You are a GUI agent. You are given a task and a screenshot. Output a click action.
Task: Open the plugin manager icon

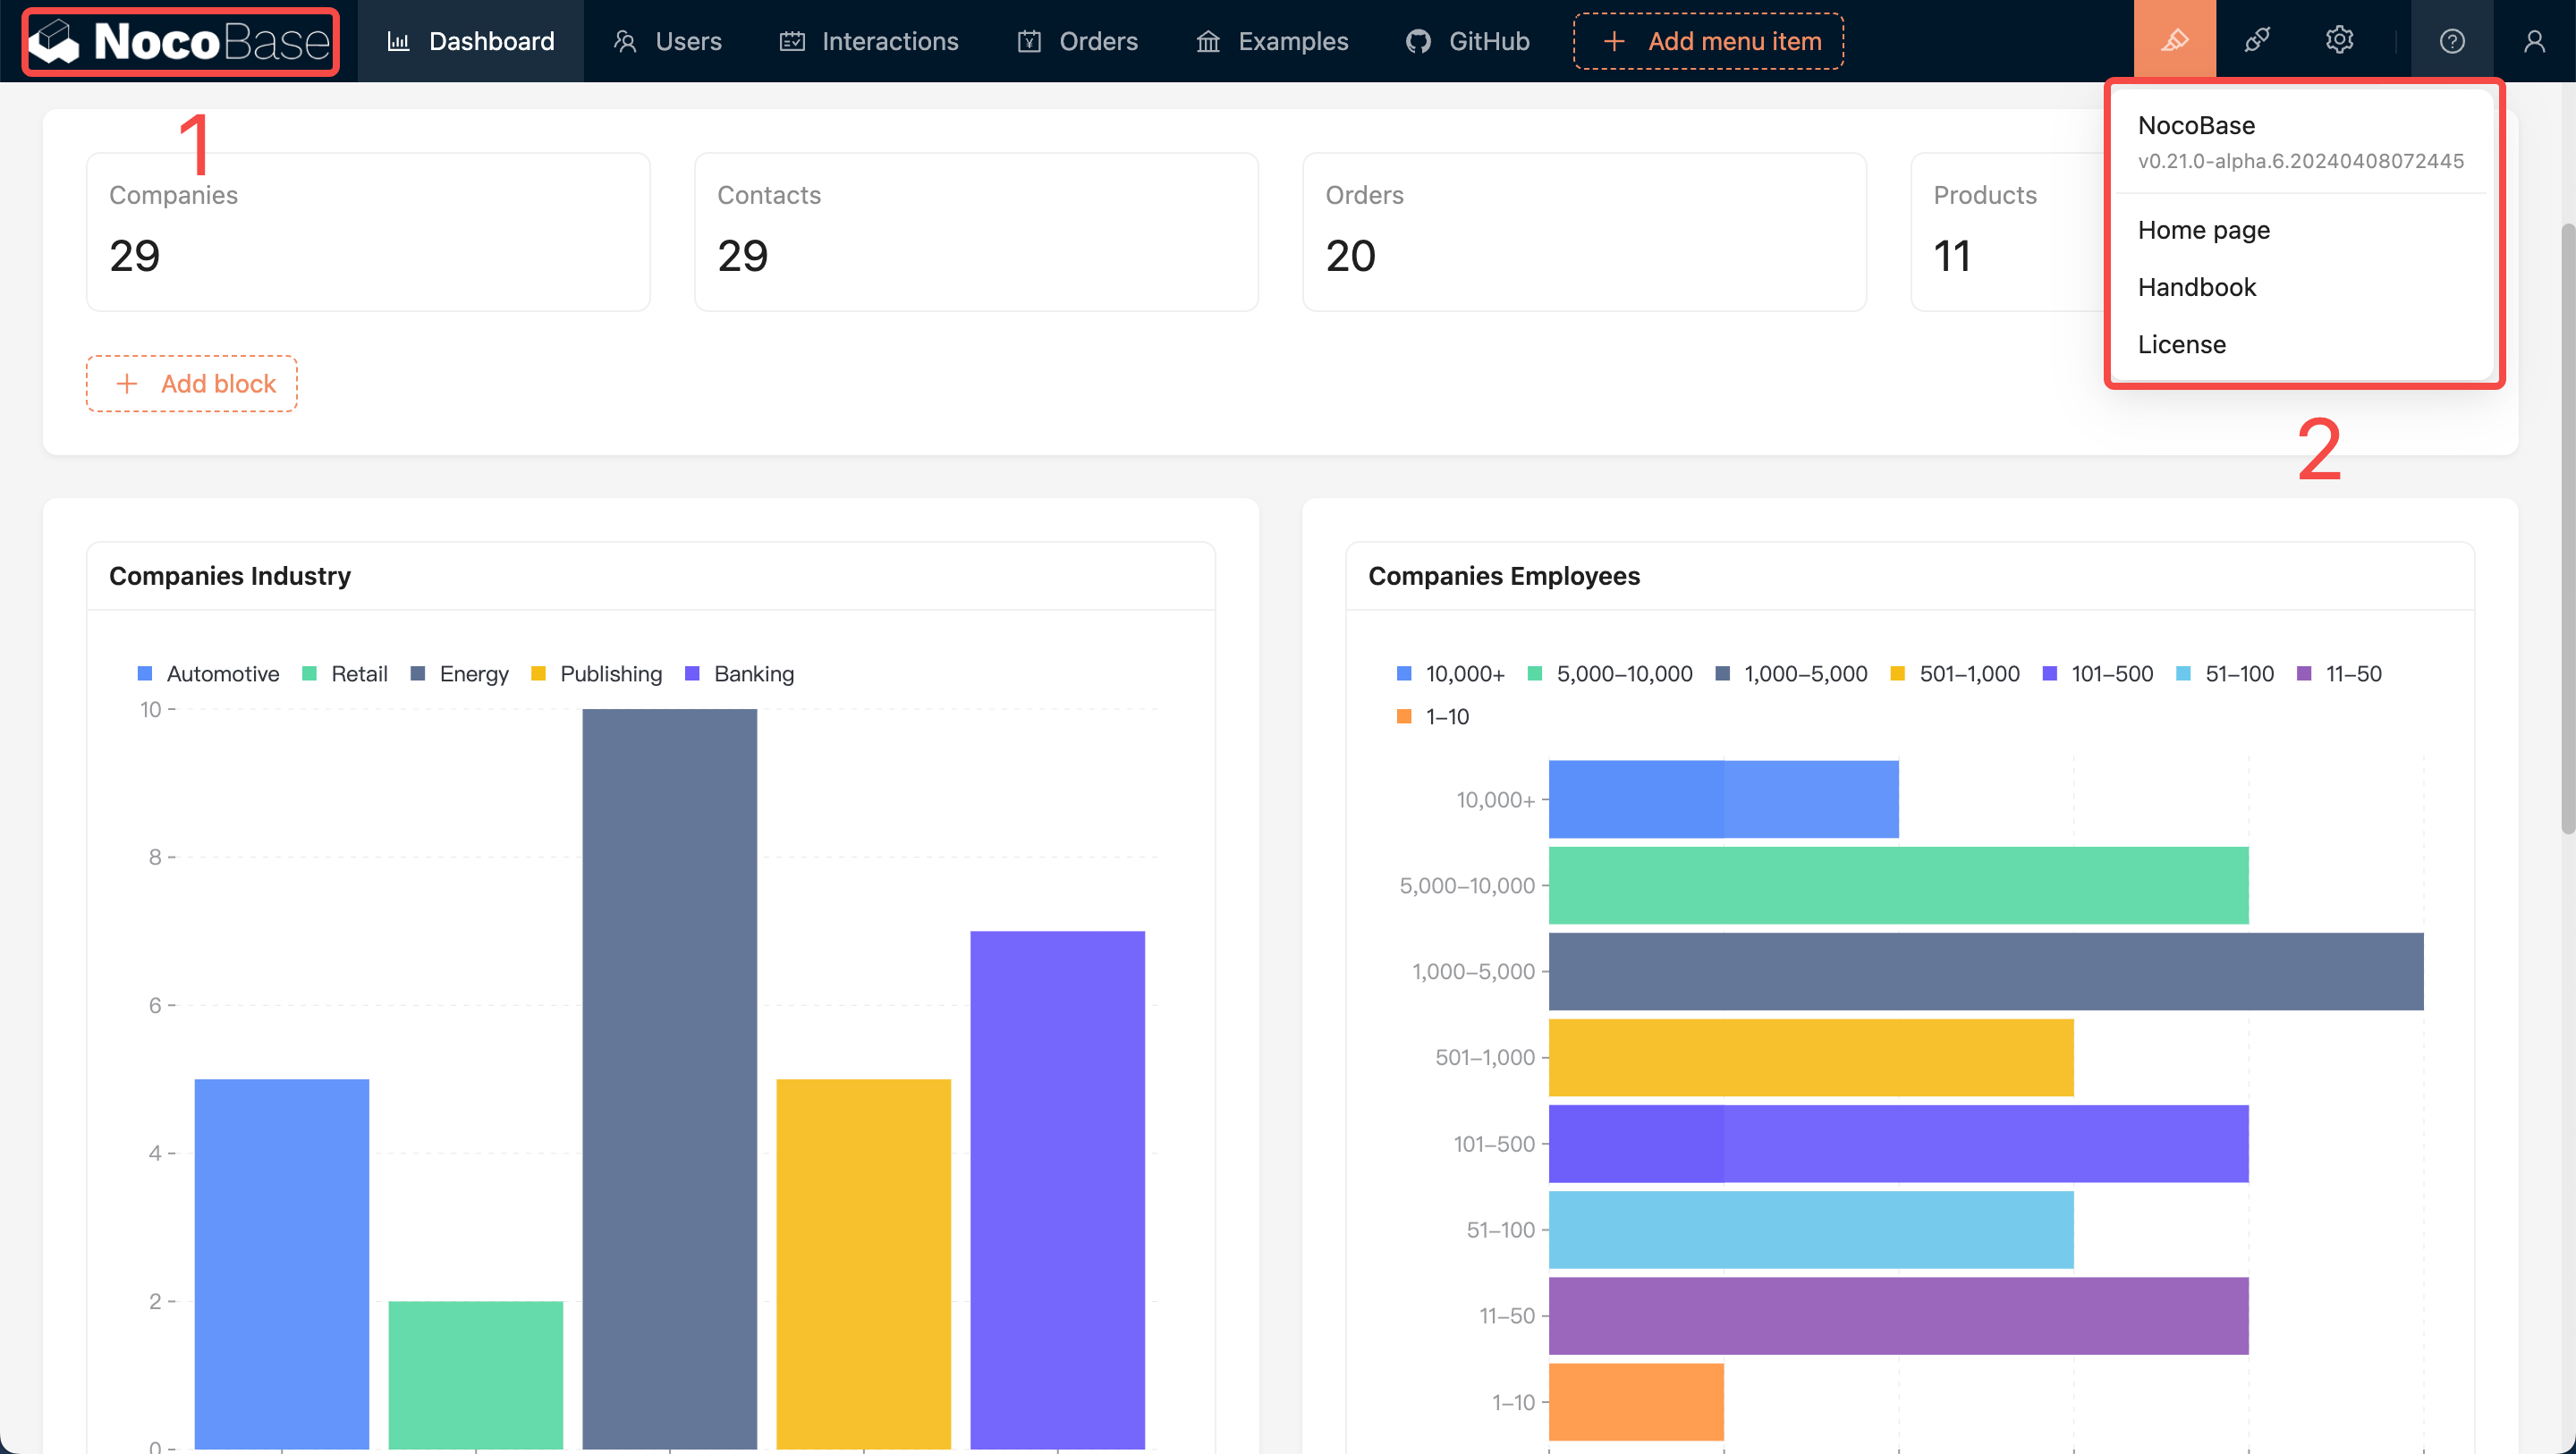pos(2257,41)
